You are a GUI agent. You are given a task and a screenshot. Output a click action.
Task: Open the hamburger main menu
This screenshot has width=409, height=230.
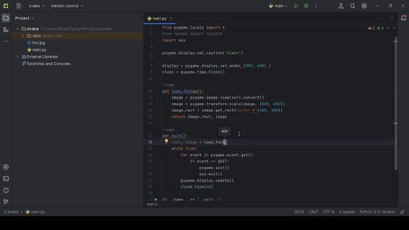pyautogui.click(x=19, y=6)
